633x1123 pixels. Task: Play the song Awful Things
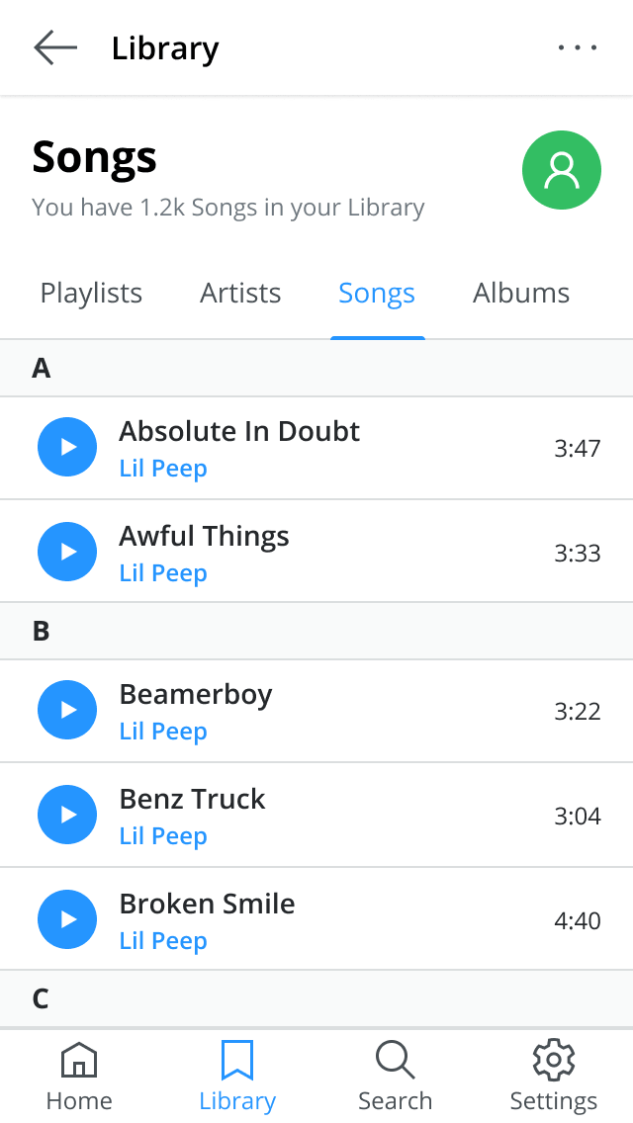[67, 552]
